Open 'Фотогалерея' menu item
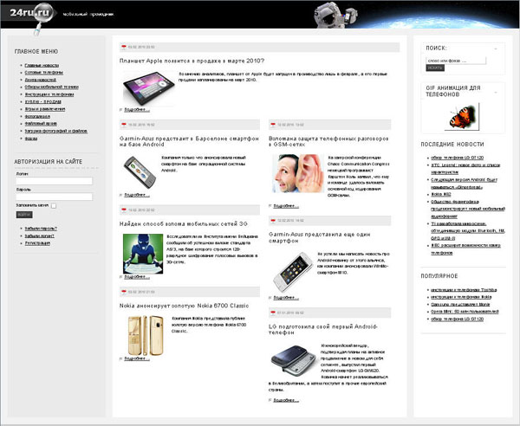 (37, 116)
